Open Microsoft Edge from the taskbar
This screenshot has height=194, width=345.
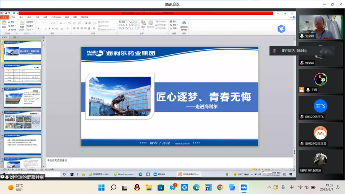click(x=196, y=188)
